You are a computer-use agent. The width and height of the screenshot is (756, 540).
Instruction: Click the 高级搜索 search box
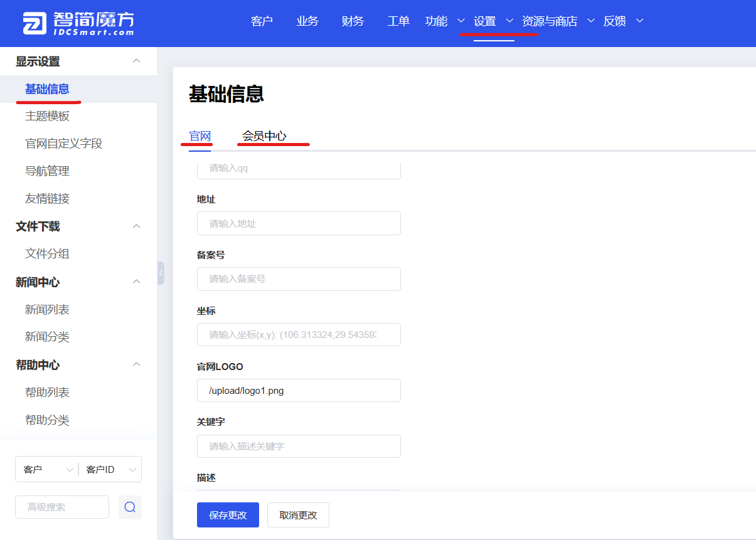(62, 507)
